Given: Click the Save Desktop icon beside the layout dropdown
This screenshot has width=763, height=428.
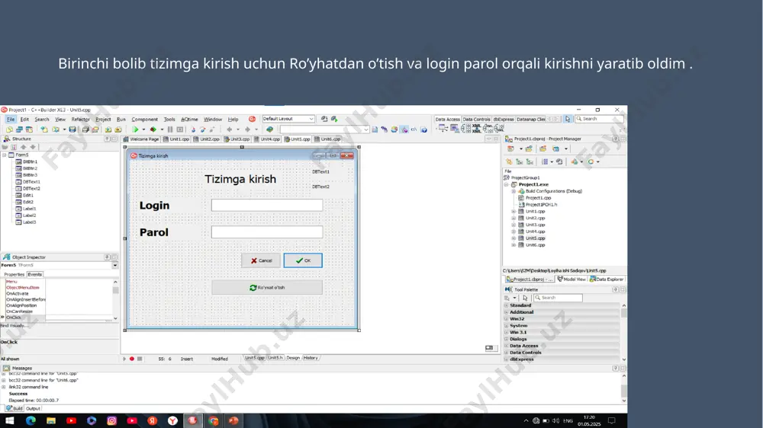Looking at the screenshot, I should click(x=324, y=119).
